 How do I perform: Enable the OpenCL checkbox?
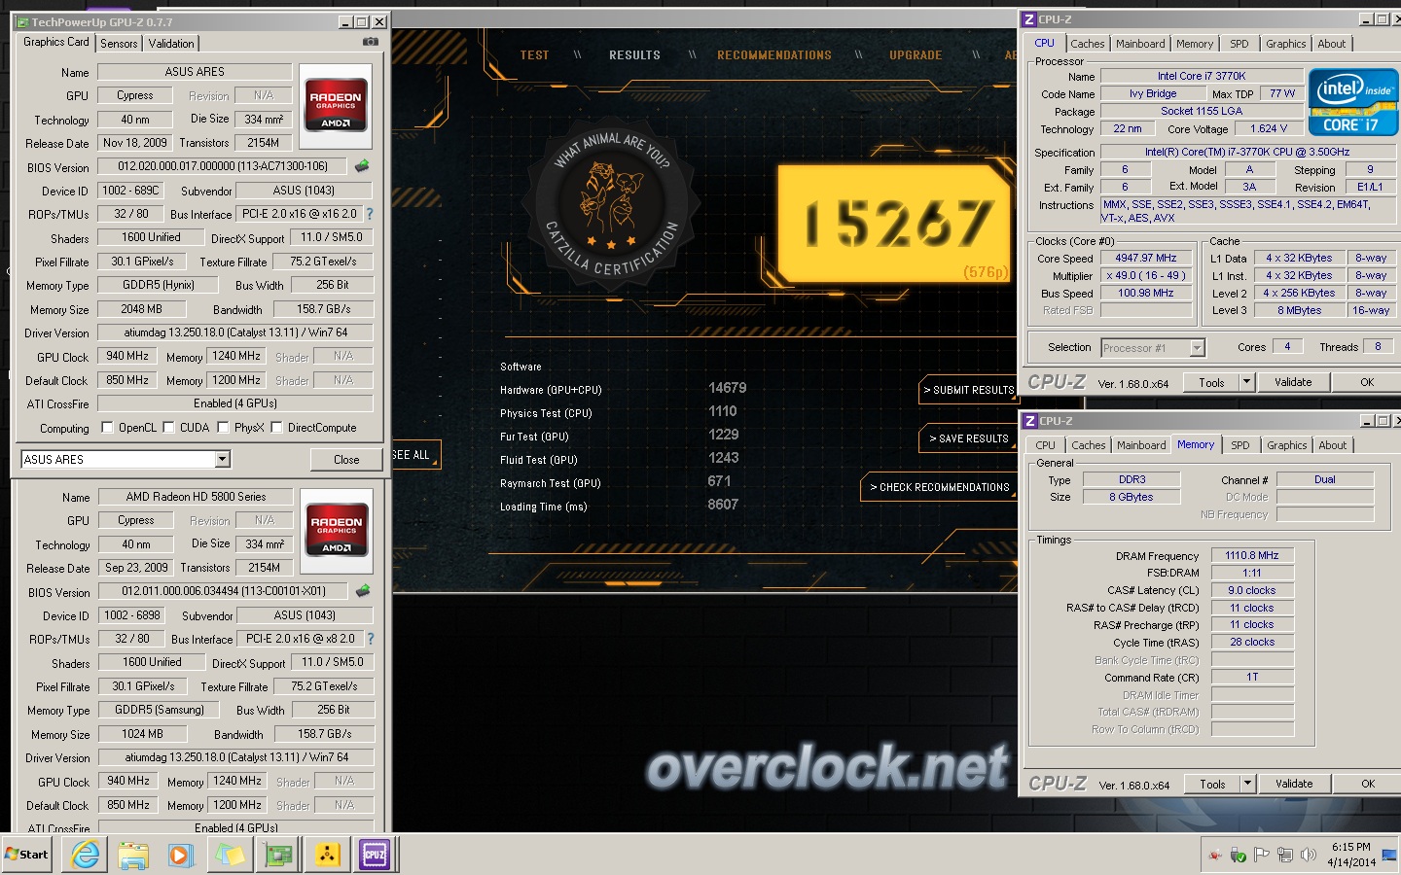click(x=106, y=427)
